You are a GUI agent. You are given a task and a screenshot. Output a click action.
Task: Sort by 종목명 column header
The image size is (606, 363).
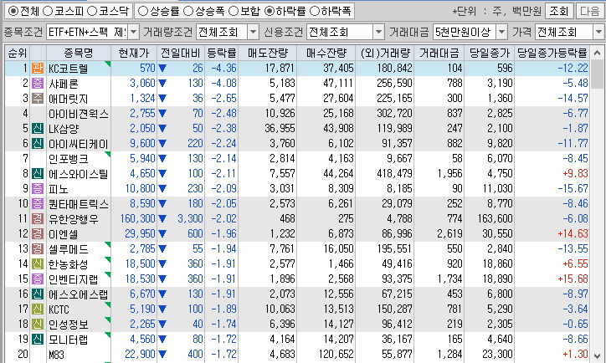point(79,53)
